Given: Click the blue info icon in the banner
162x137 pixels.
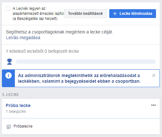Looking at the screenshot, I should (x=9, y=75).
